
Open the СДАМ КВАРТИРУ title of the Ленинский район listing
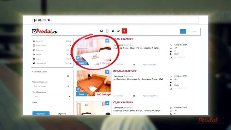(x=123, y=102)
